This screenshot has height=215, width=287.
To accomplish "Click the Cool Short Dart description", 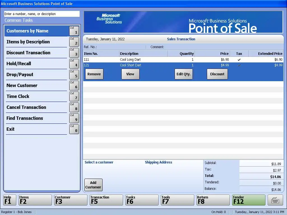I will [x=131, y=65].
